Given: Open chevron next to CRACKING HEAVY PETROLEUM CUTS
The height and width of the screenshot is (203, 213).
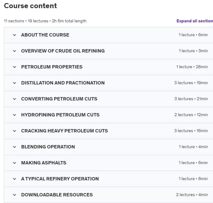Looking at the screenshot, I should point(15,131).
